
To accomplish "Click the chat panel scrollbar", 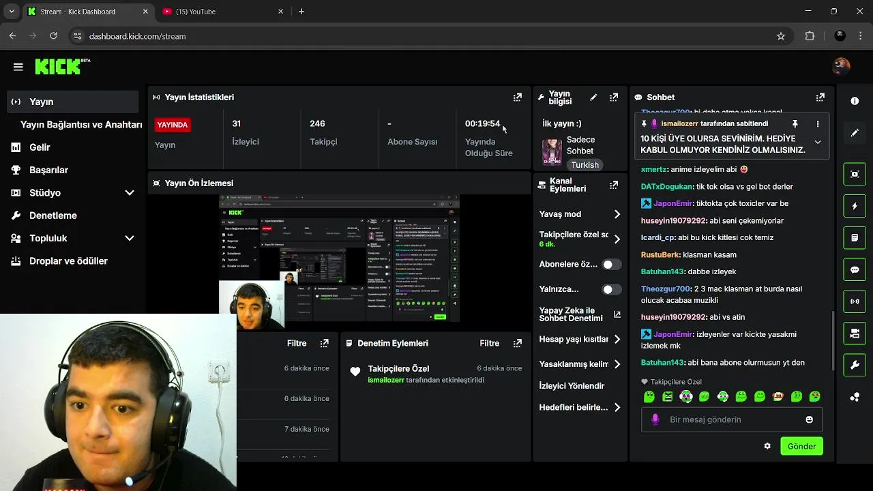I will (832, 341).
